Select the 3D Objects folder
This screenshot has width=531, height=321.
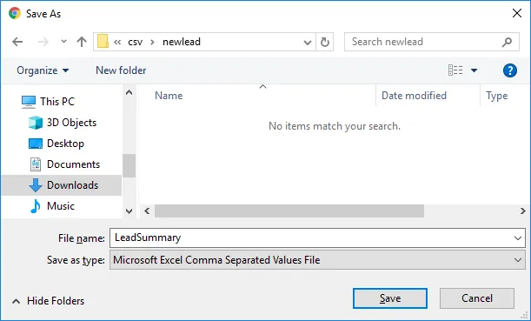[x=63, y=123]
